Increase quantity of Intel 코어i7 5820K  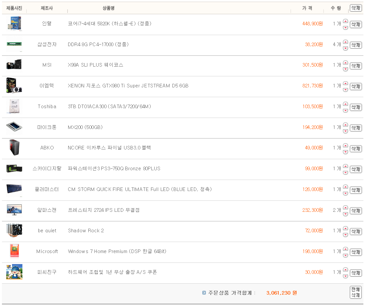tap(346, 21)
